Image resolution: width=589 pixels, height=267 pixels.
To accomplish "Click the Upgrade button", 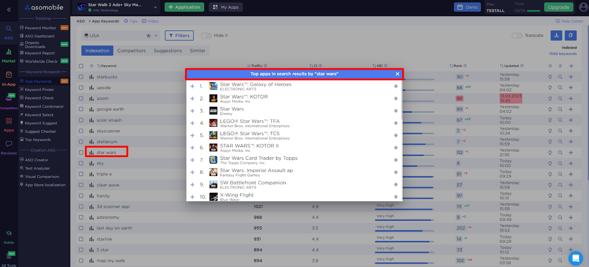I will tap(558, 7).
